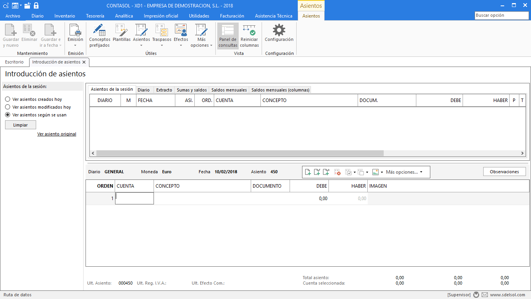Screen dimensions: 531x299
Task: Click the Observaciones button
Action: point(505,172)
